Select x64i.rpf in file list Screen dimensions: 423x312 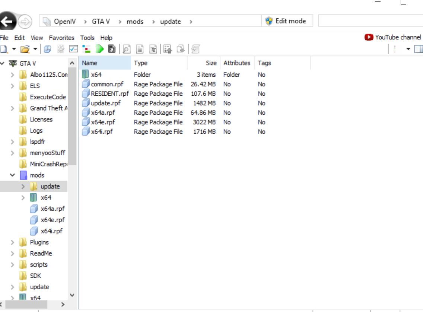click(x=102, y=131)
